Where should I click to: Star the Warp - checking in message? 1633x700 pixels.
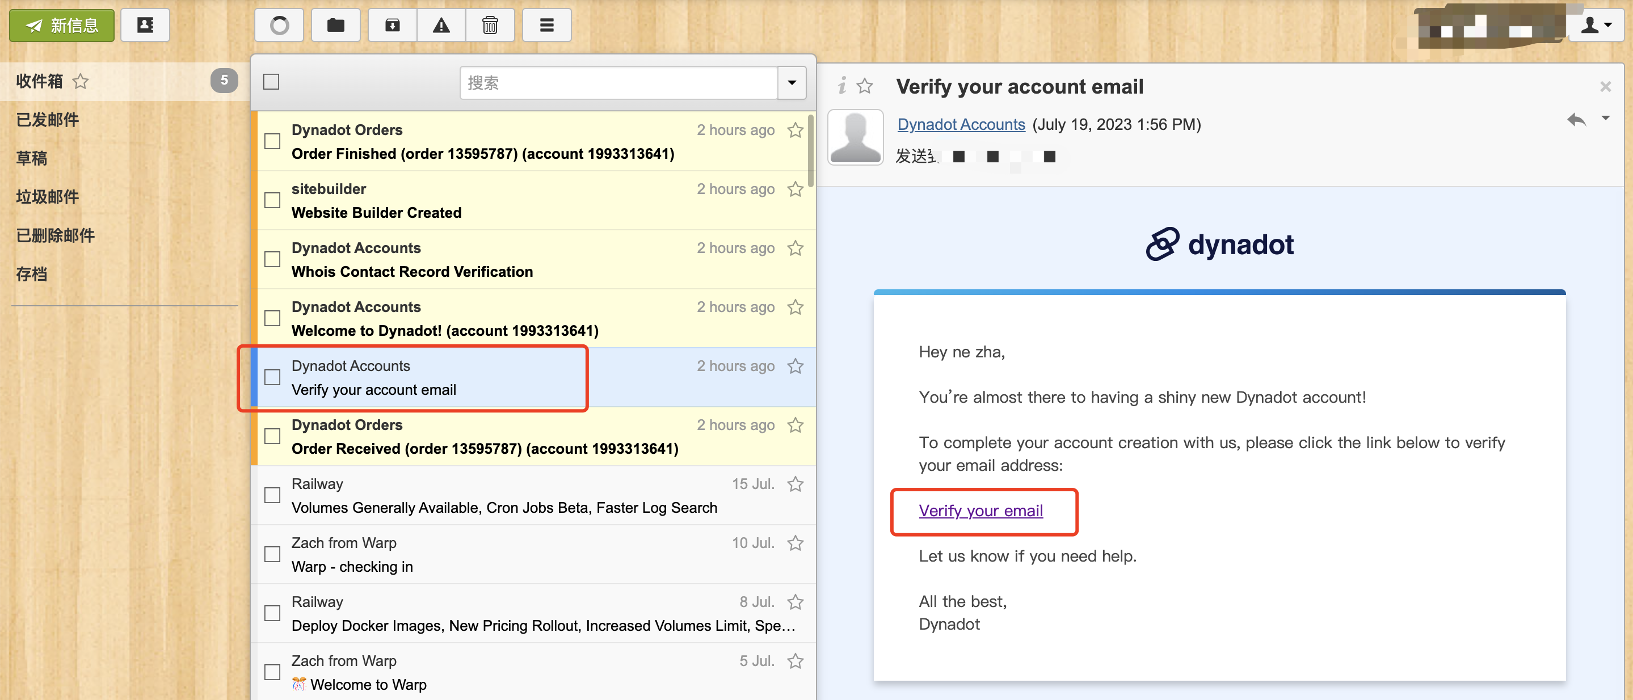[796, 543]
